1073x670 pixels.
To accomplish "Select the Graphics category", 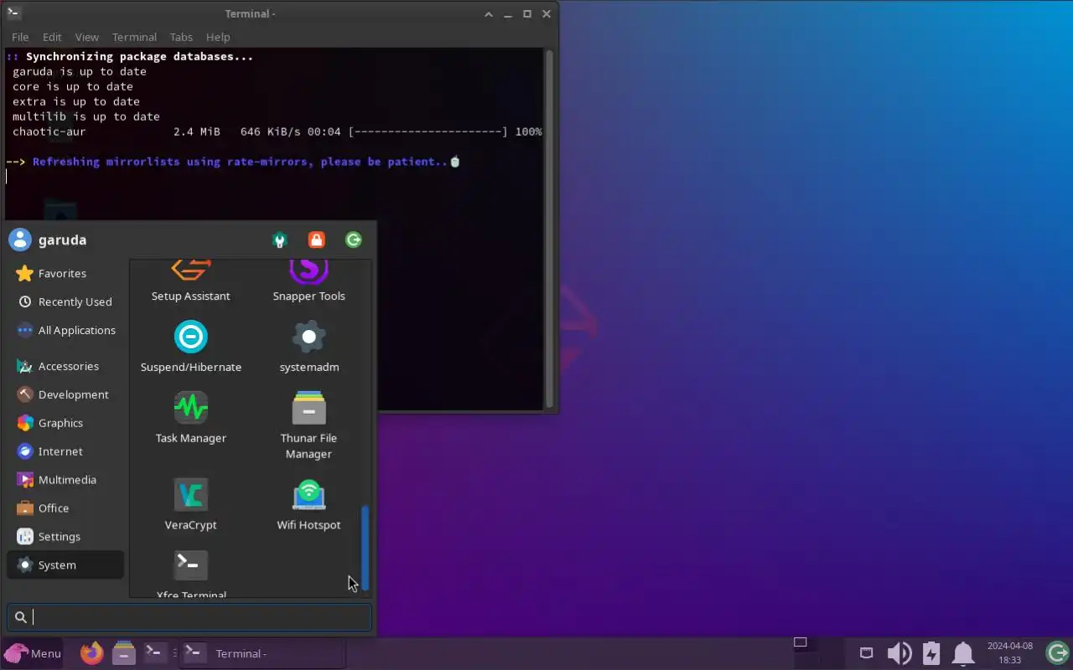I will tap(65, 423).
